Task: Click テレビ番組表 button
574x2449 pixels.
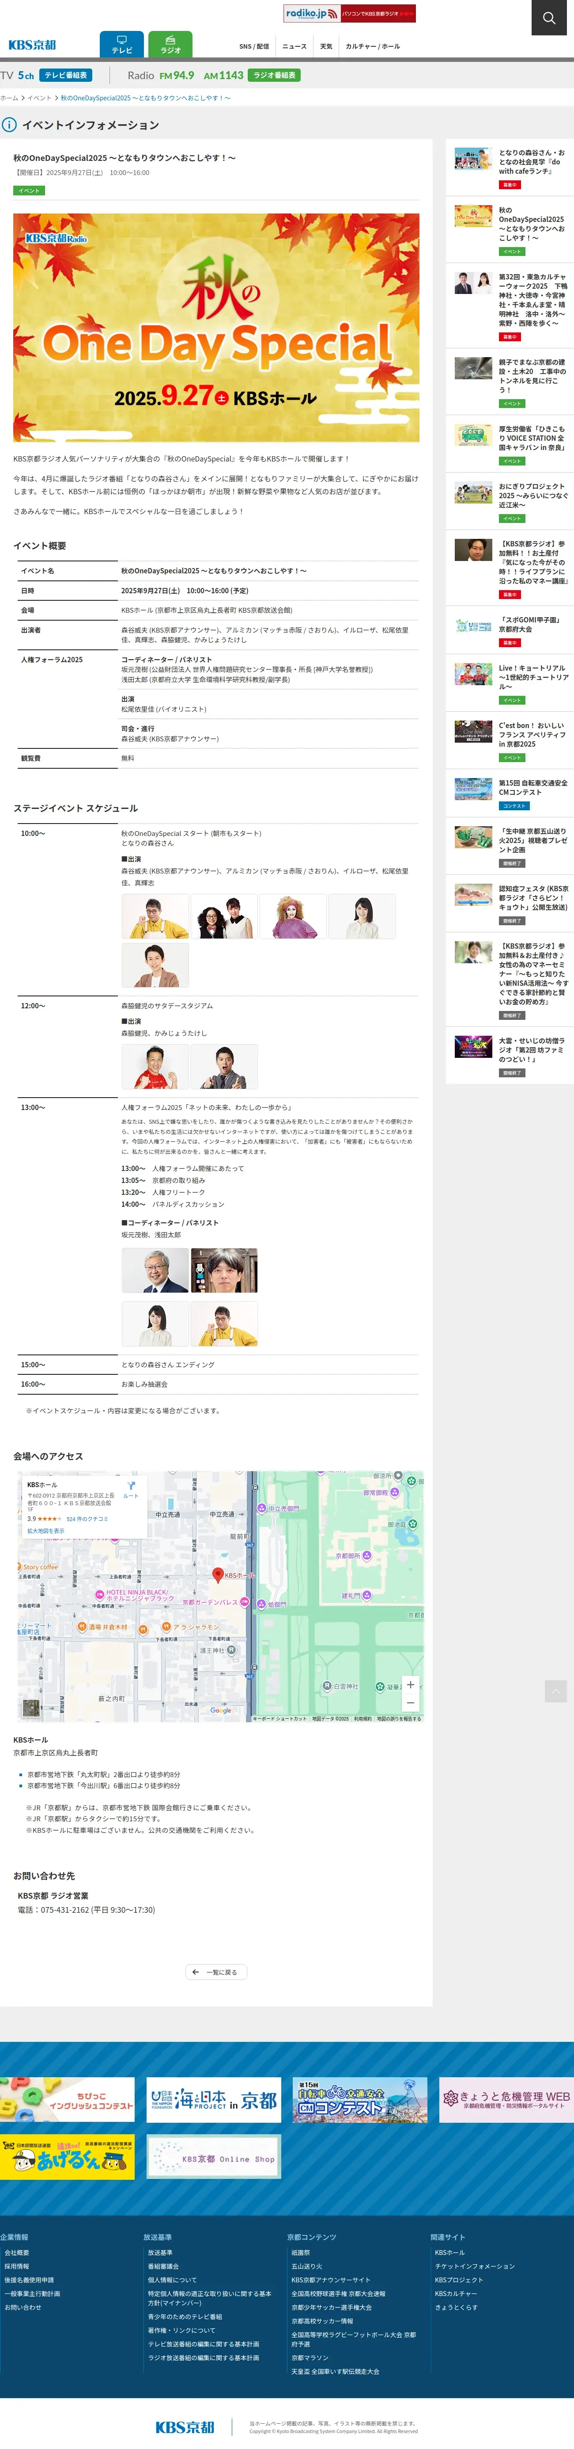Action: tap(66, 75)
